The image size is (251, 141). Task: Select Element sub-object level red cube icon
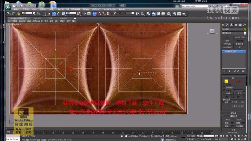(240, 81)
